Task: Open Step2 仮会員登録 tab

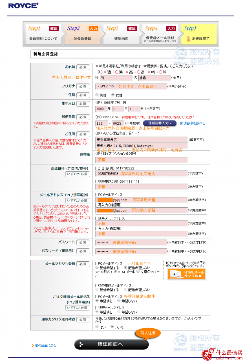Action: [82, 34]
